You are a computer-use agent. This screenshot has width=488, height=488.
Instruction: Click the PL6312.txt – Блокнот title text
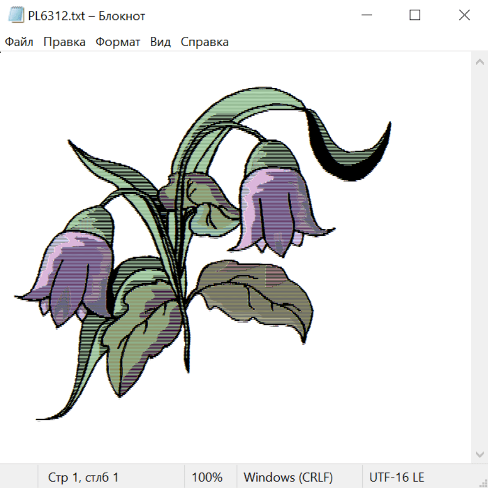pos(87,16)
